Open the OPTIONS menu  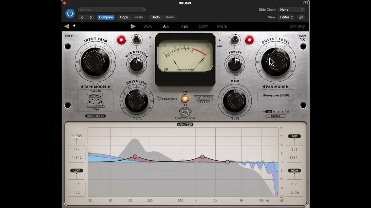297,26
